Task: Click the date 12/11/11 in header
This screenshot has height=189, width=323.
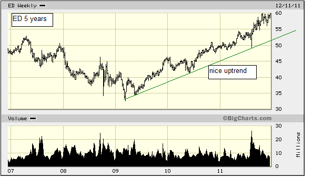Action: tap(288, 6)
